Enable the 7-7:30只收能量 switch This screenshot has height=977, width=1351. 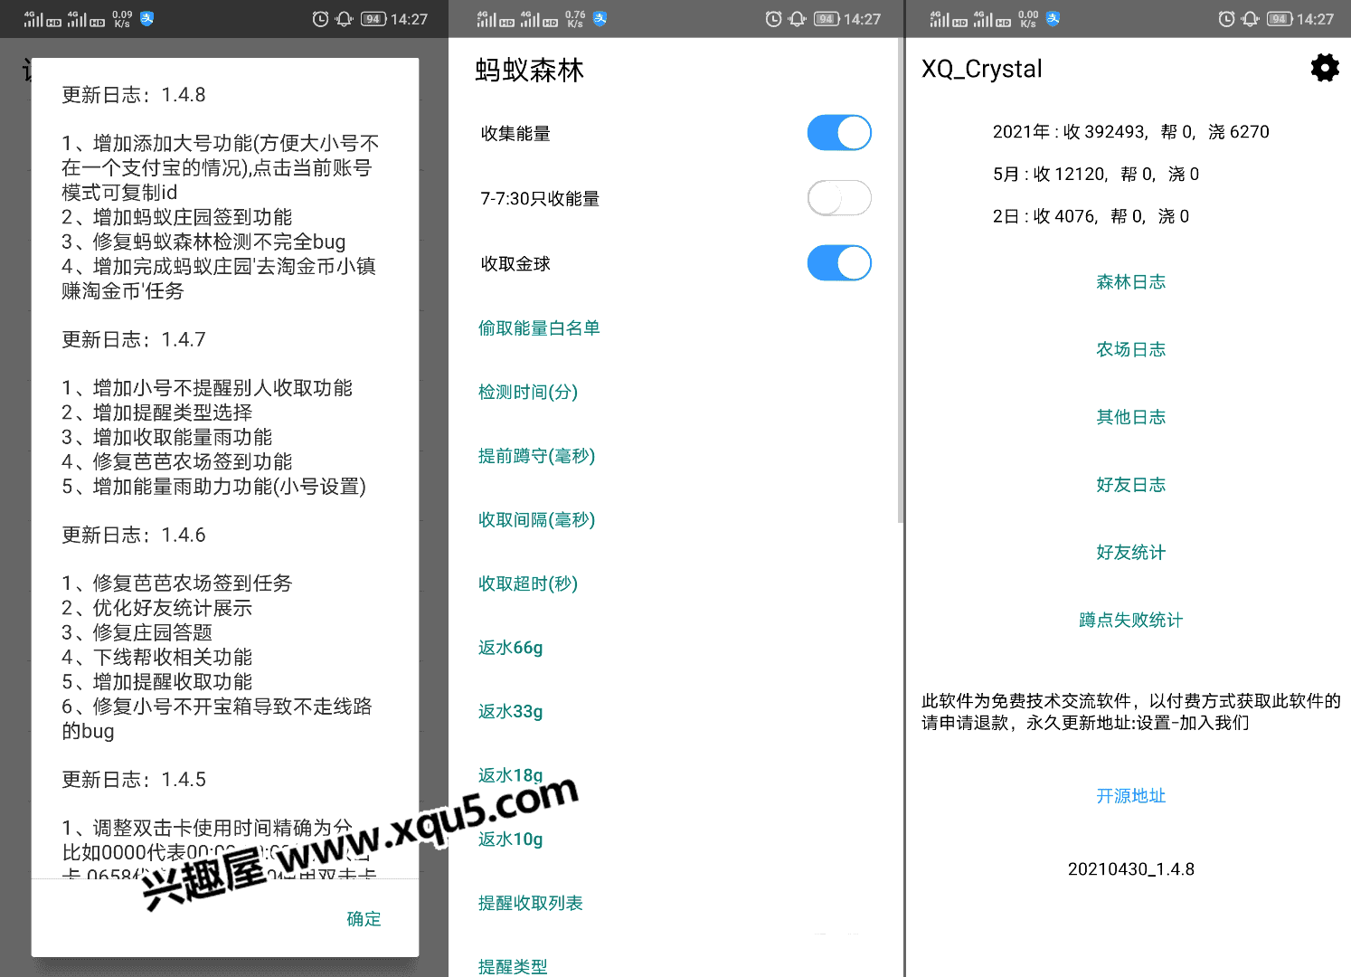coord(839,198)
